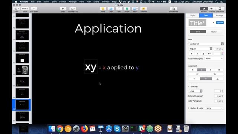The height and width of the screenshot is (134, 238).
Task: Switch to the Style inspector tab
Action: (193, 16)
